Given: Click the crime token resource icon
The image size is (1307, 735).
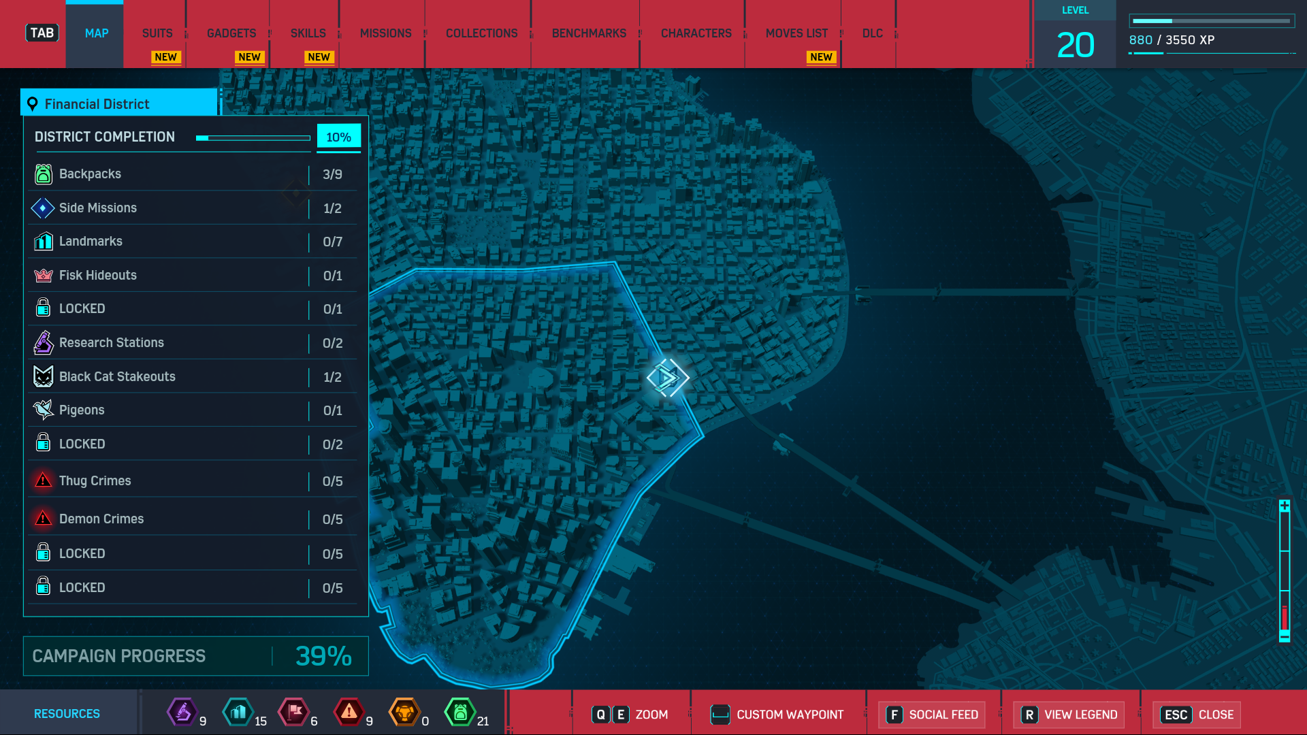Looking at the screenshot, I should [x=349, y=713].
